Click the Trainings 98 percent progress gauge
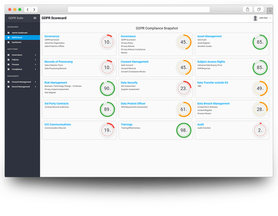The height and width of the screenshot is (216, 278). (183, 130)
